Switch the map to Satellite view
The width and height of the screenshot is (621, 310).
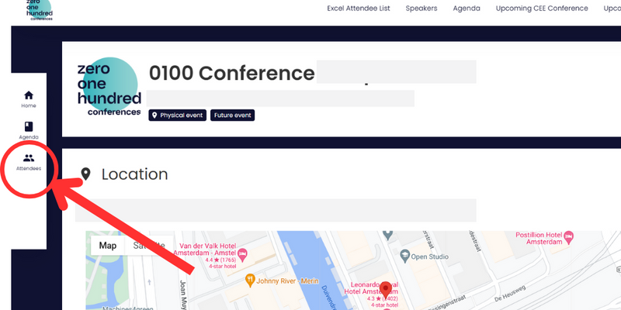tap(149, 246)
